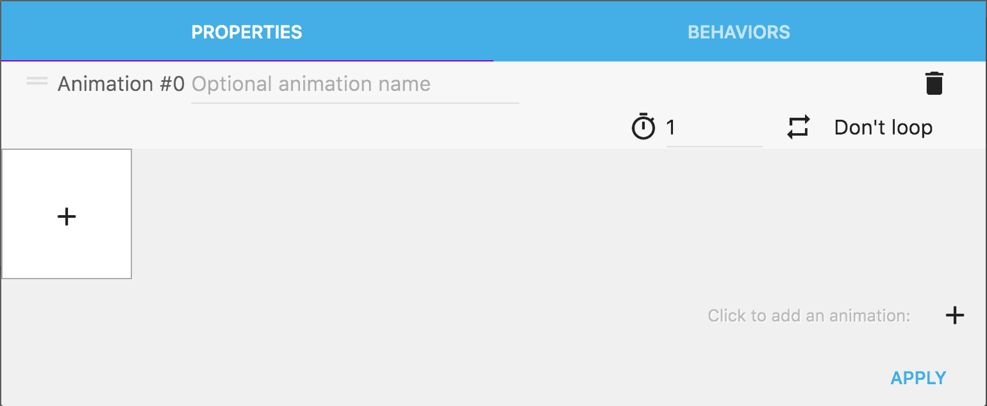Click the time between frames field showing 1

[x=713, y=128]
